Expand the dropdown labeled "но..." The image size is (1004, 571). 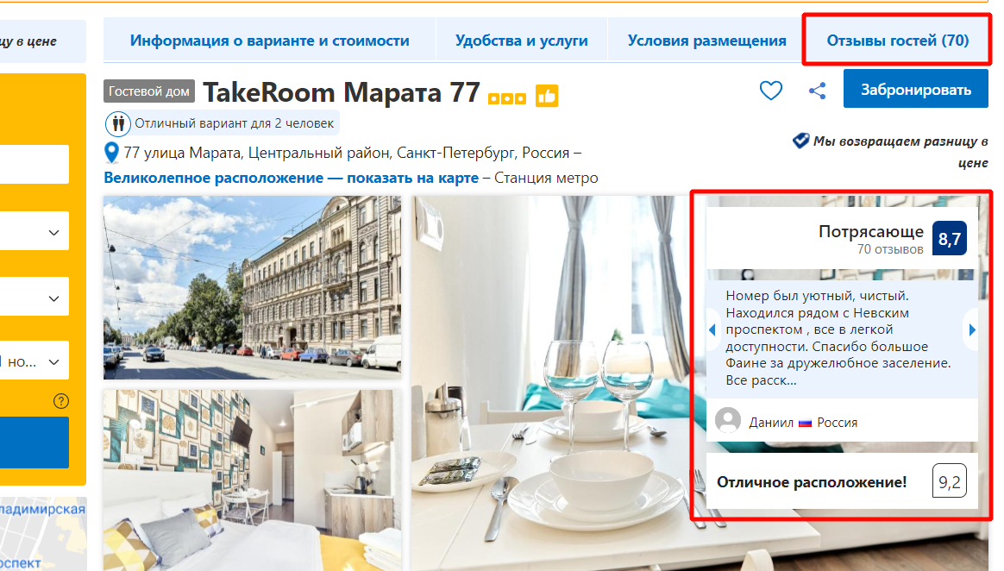(x=34, y=361)
